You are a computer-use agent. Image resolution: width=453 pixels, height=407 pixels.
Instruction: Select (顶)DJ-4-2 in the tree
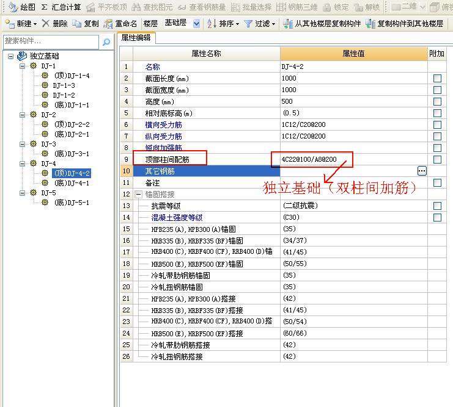(72, 173)
